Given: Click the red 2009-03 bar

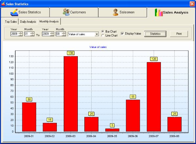Looking at the screenshot, I should (71, 94).
